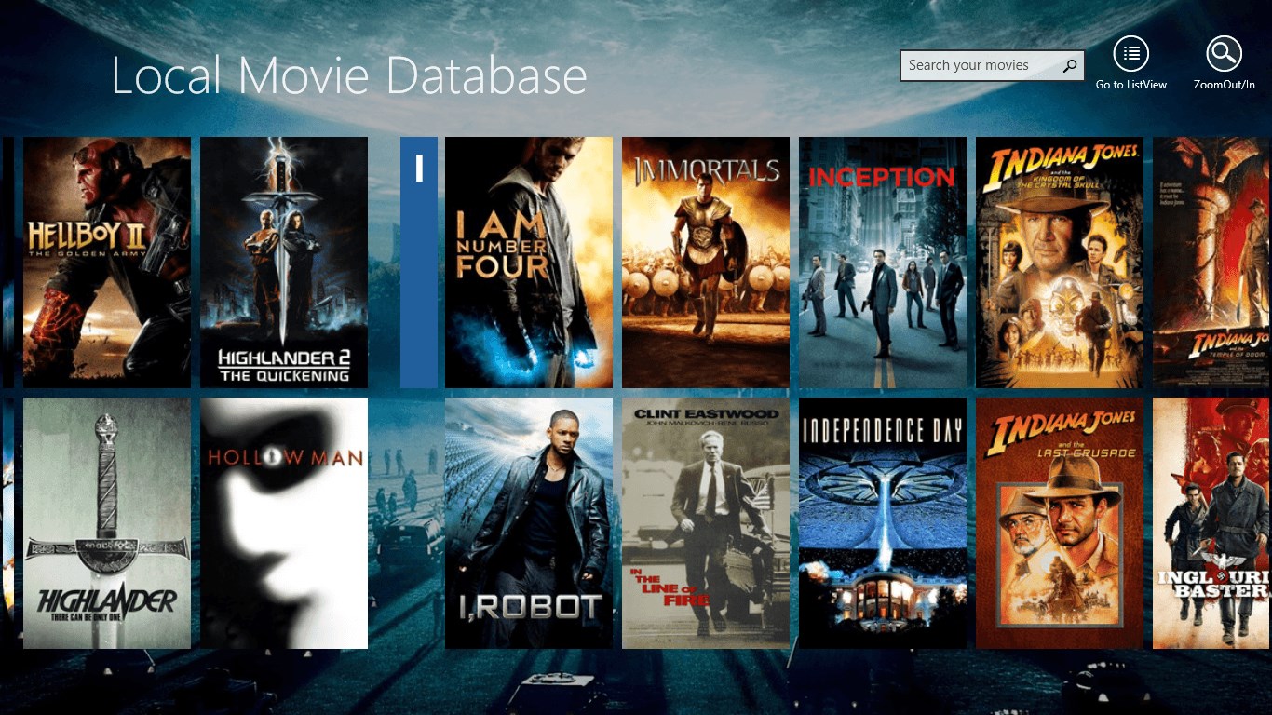
Task: Open Highlander 2 The Quickening poster
Action: click(x=284, y=263)
